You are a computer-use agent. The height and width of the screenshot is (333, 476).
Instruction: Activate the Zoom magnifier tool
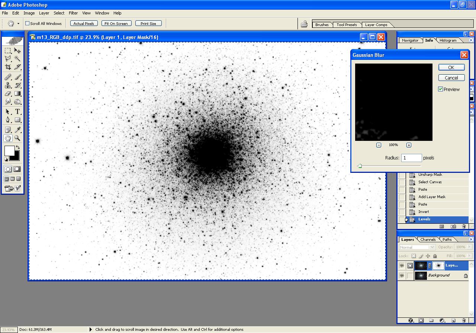(17, 138)
